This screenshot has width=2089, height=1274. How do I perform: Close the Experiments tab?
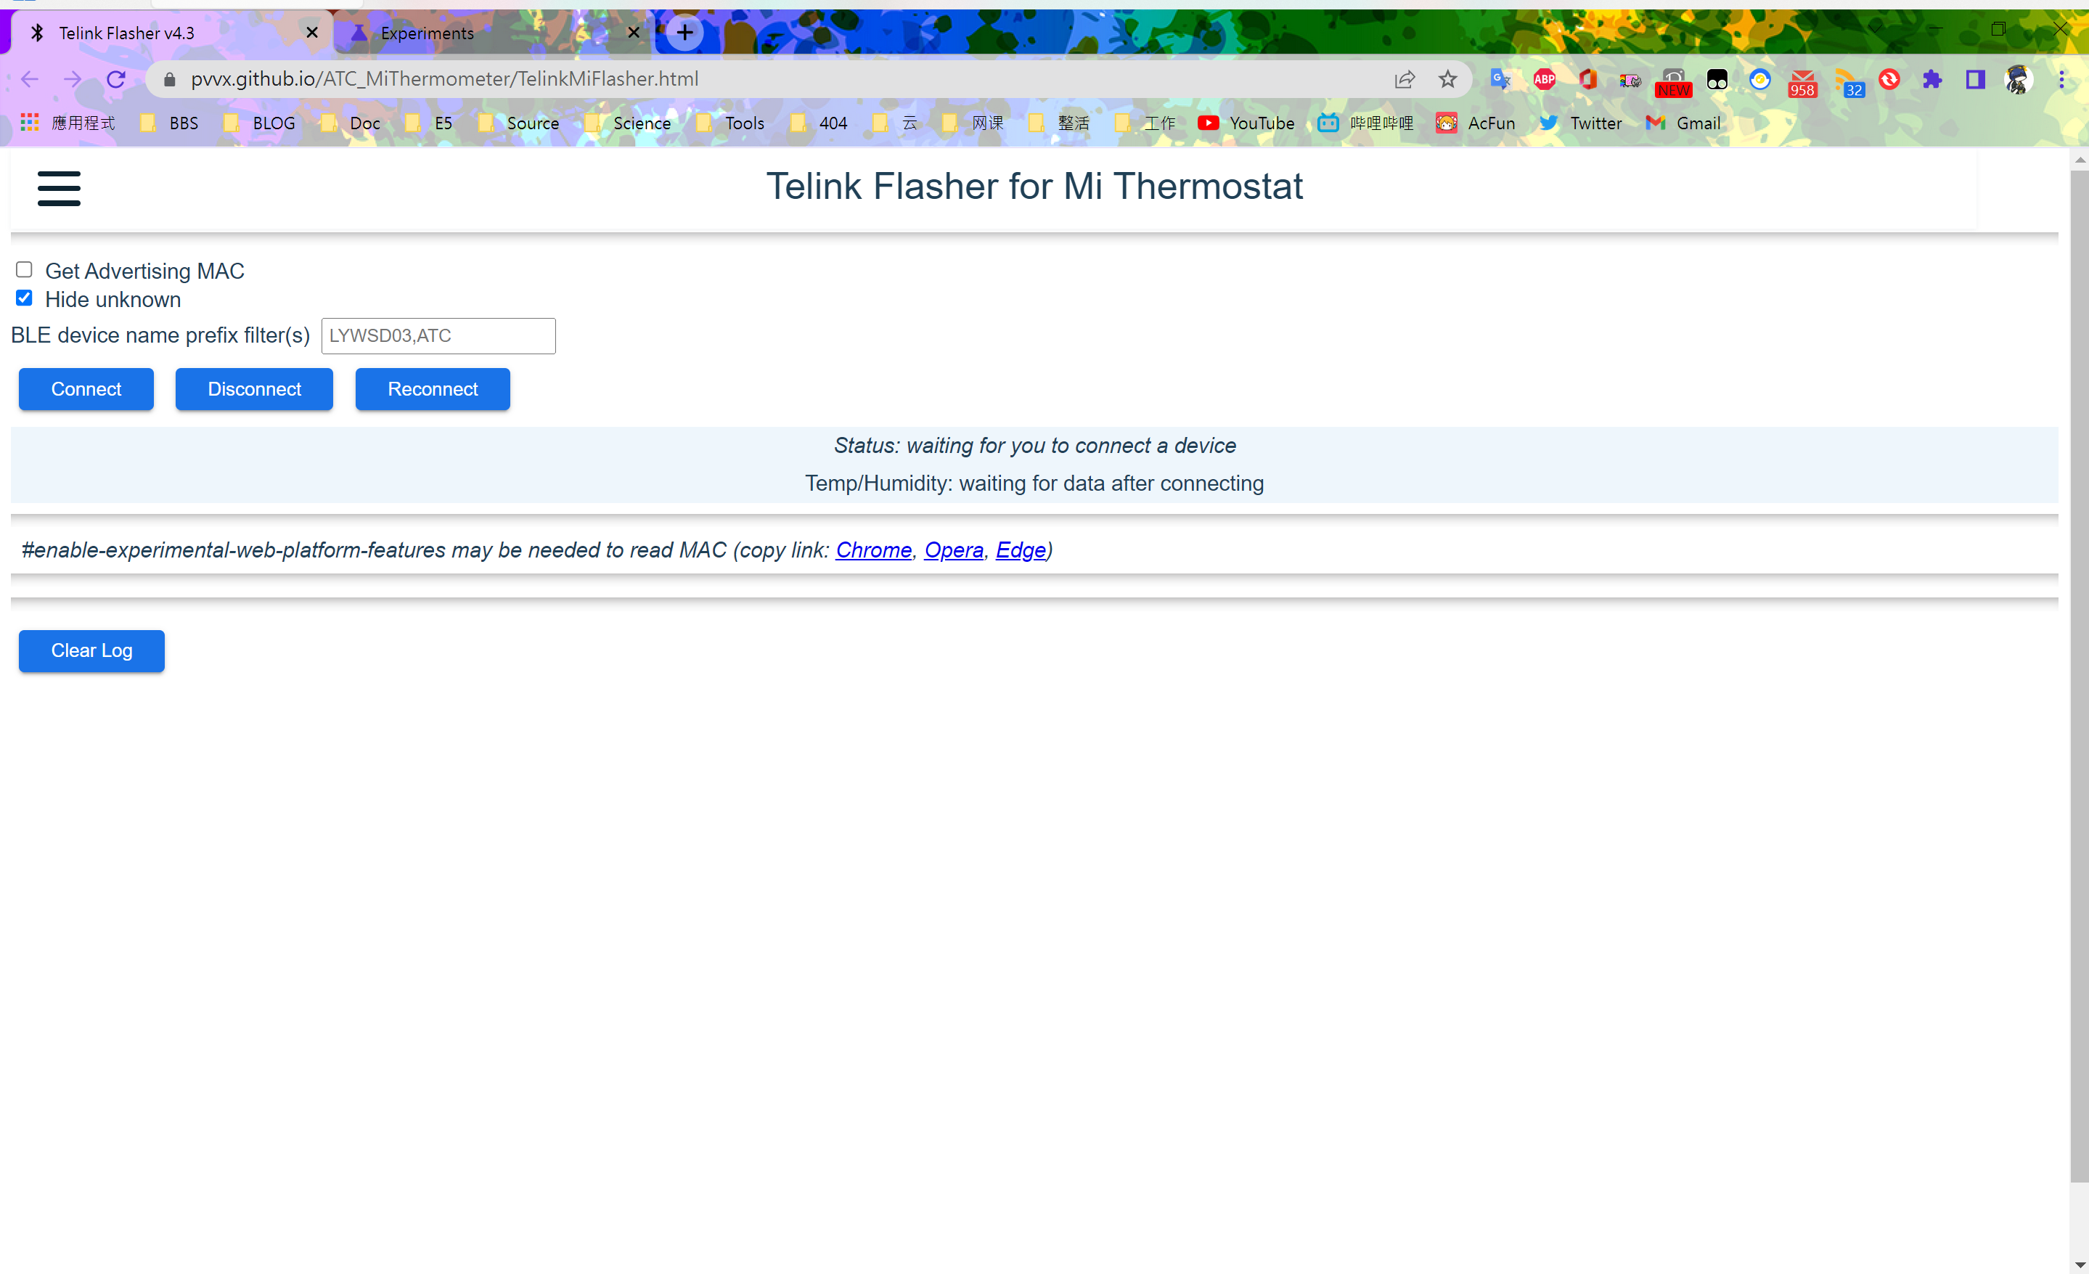point(634,33)
